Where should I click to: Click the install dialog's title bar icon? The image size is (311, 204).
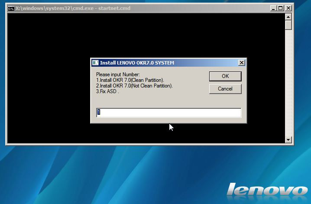tap(95, 63)
